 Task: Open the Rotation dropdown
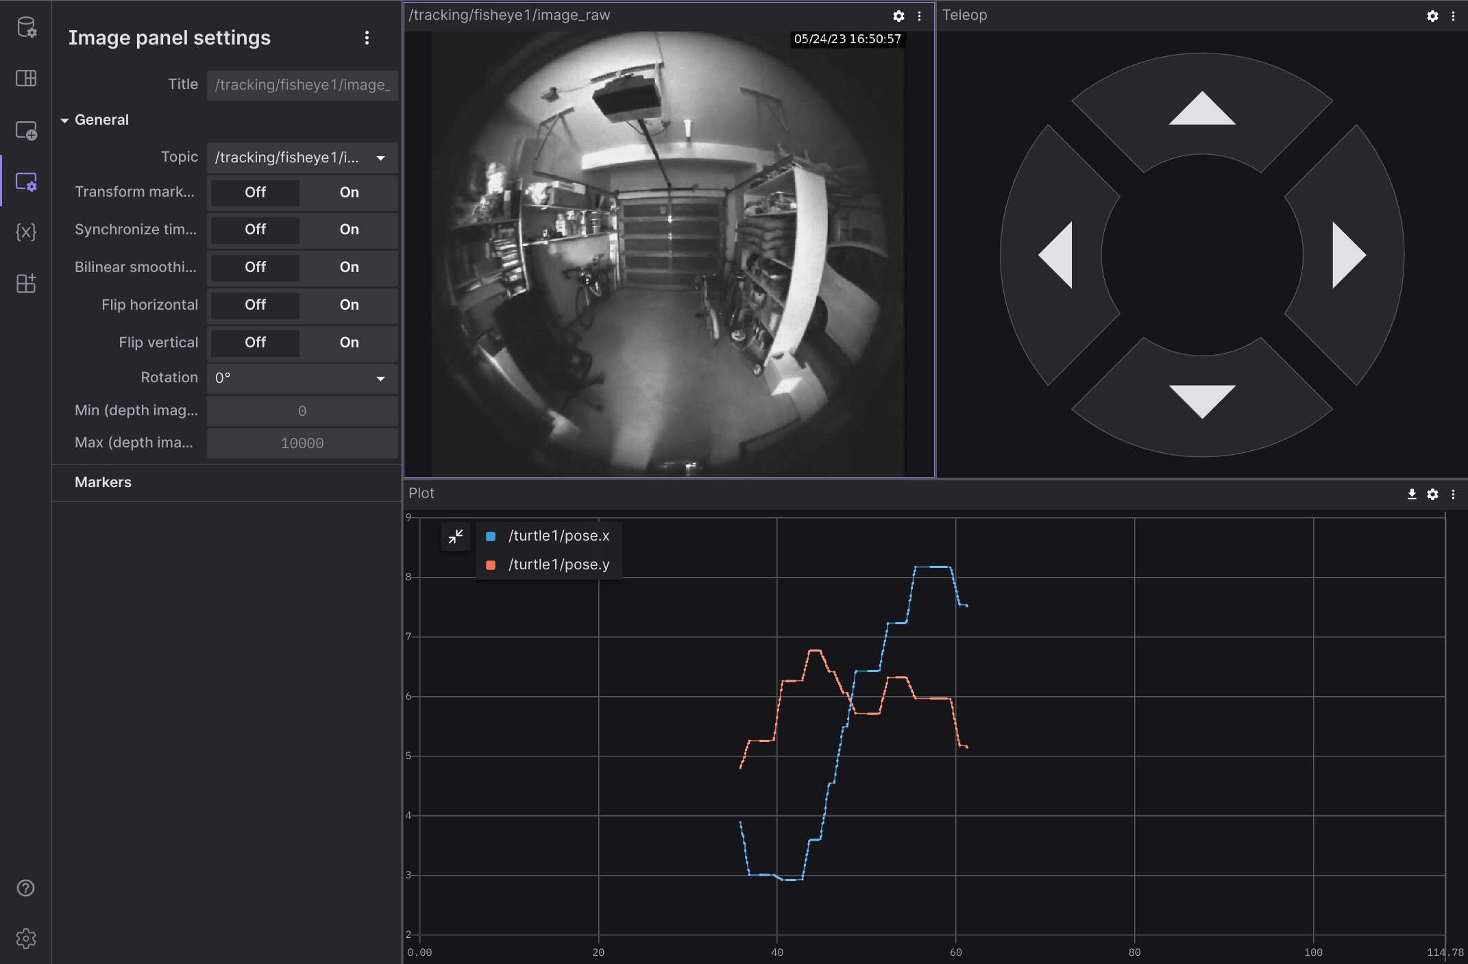[x=302, y=378]
